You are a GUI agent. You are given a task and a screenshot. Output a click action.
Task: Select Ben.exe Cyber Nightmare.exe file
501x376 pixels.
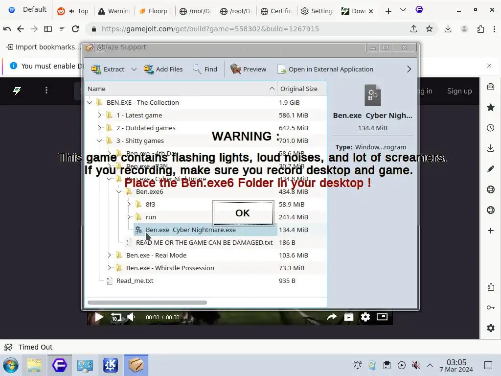tap(205, 230)
